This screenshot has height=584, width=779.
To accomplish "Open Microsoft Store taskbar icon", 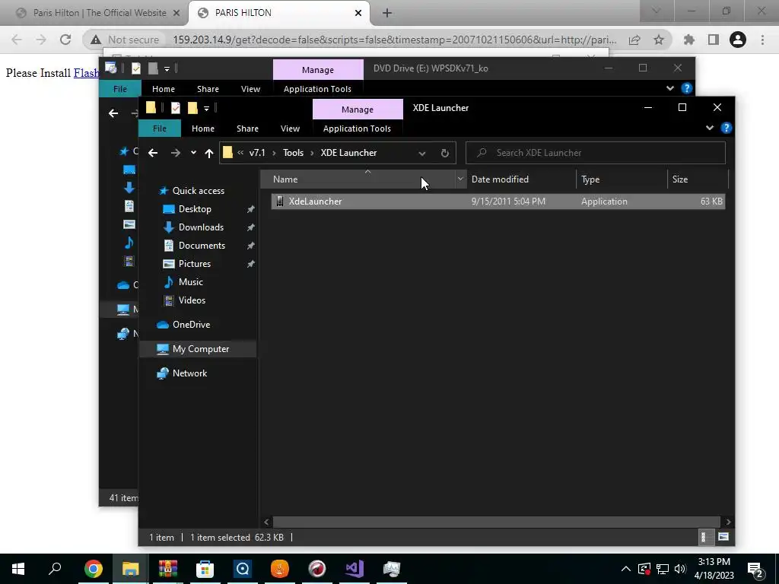I will pyautogui.click(x=205, y=569).
